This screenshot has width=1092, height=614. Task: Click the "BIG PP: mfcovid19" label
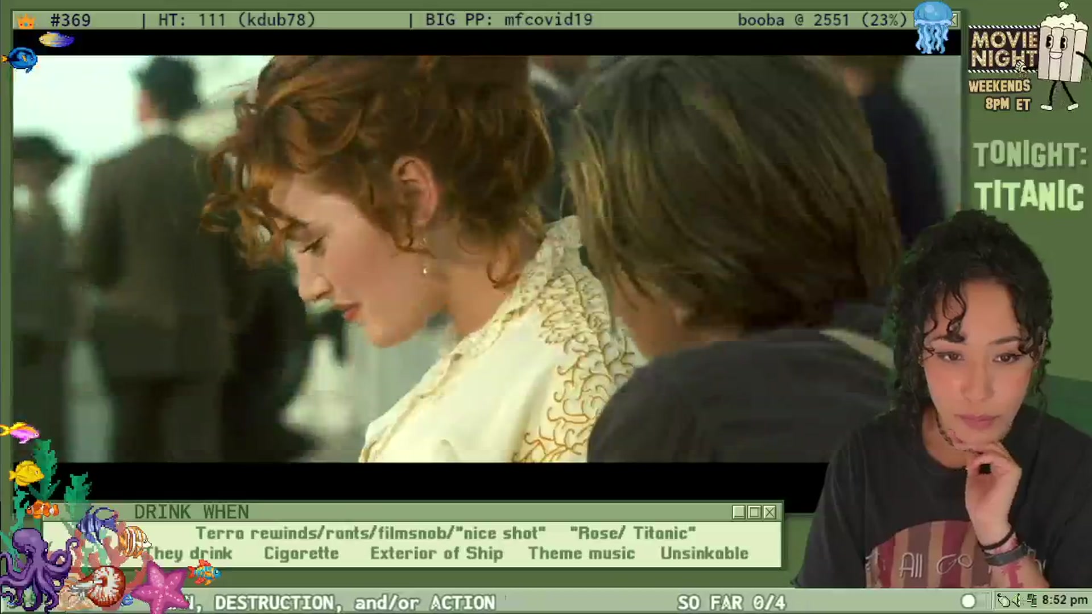pos(508,20)
